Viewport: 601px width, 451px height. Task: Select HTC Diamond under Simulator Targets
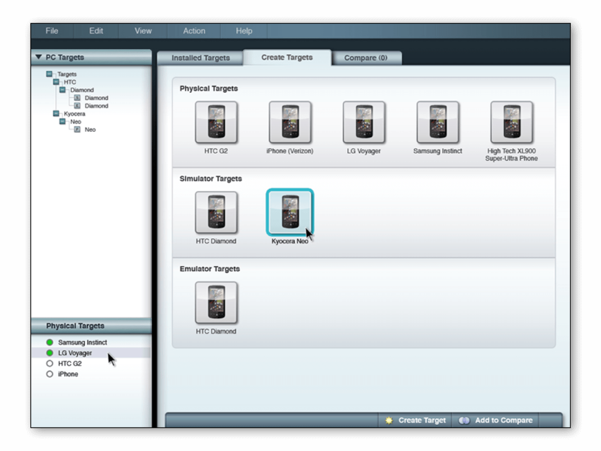pyautogui.click(x=216, y=213)
